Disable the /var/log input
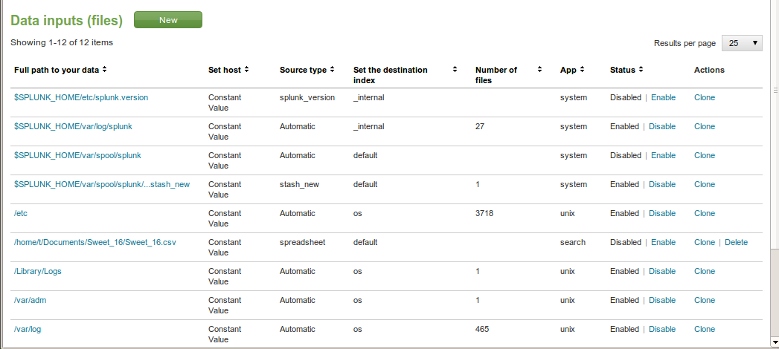The height and width of the screenshot is (349, 779). pyautogui.click(x=662, y=329)
